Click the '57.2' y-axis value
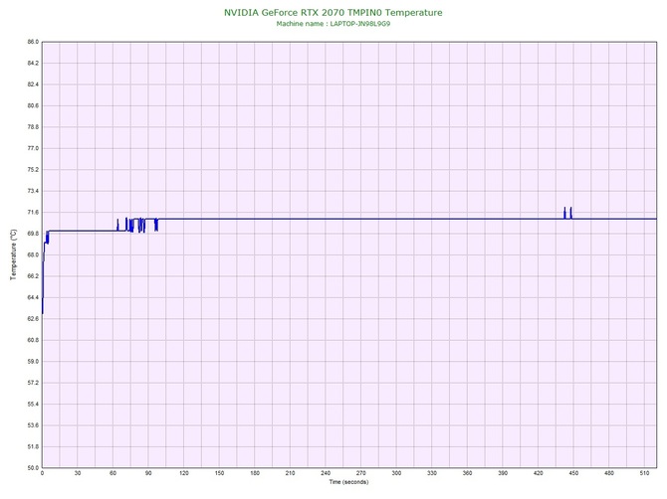 click(x=33, y=383)
